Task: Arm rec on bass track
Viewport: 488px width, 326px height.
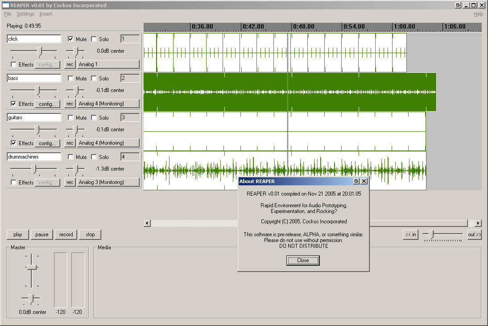Action: tap(70, 104)
